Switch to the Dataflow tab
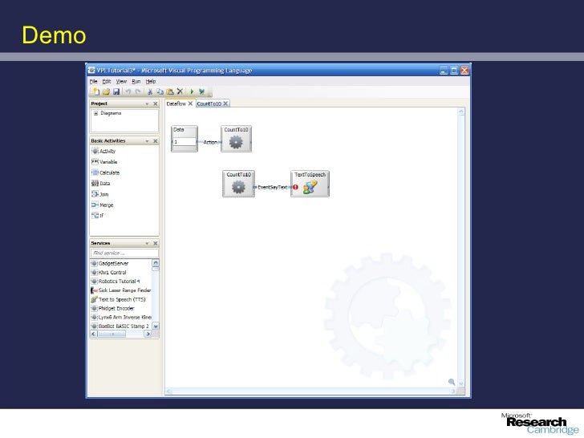The image size is (584, 438). pyautogui.click(x=176, y=103)
